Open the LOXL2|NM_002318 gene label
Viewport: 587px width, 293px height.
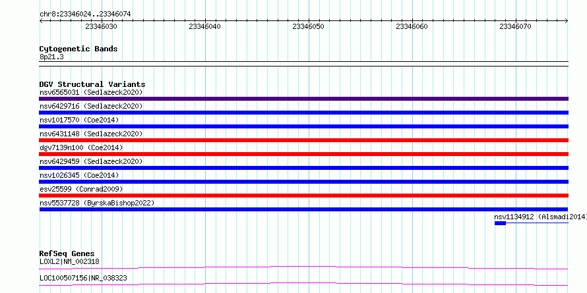[x=70, y=261]
